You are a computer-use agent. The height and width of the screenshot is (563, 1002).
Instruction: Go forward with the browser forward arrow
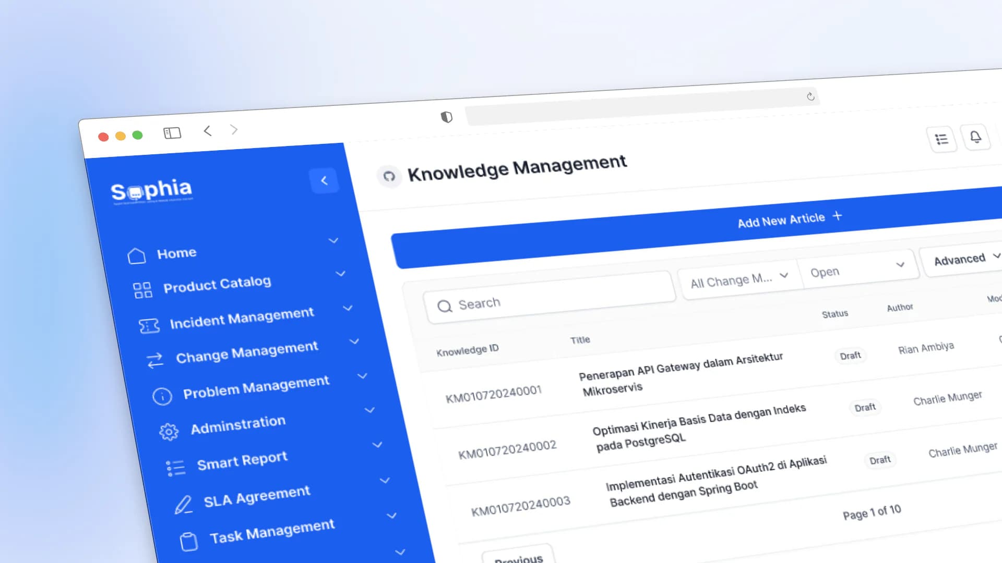coord(234,129)
